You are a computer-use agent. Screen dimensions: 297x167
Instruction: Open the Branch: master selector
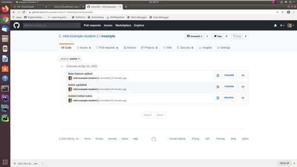(x=70, y=59)
